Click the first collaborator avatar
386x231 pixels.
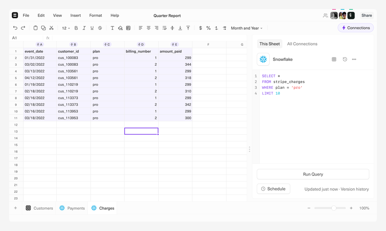click(x=334, y=16)
